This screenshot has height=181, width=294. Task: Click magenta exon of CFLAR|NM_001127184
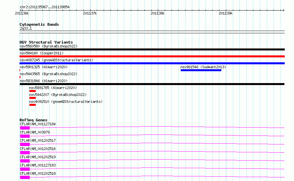coord(25,128)
